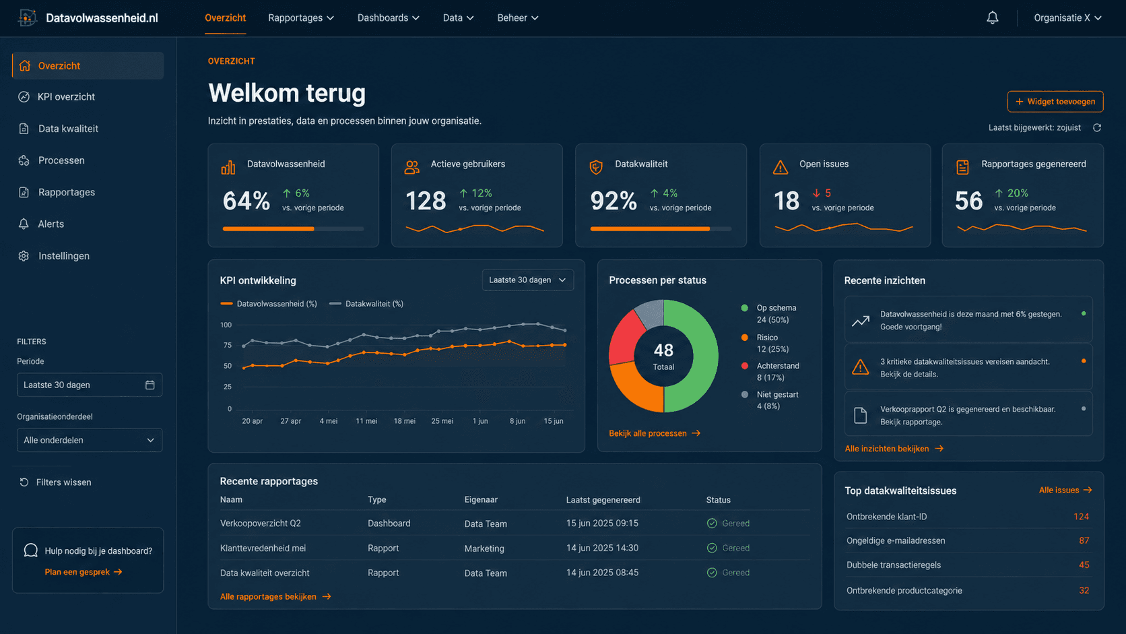Click the Risico orange legend dot

(744, 338)
